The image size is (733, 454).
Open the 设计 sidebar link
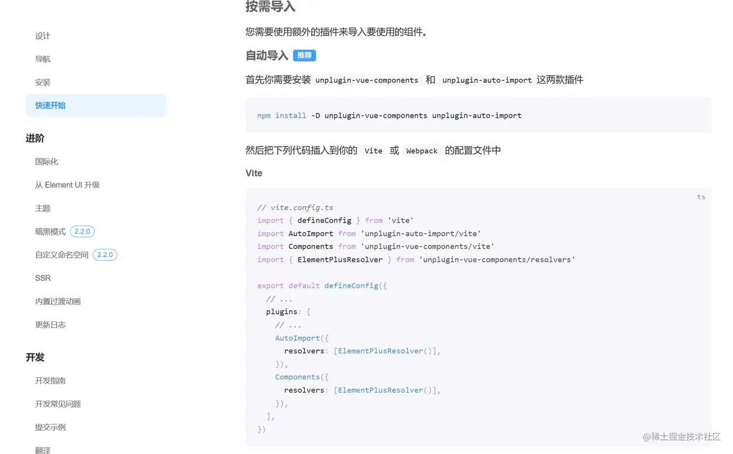[x=43, y=36]
